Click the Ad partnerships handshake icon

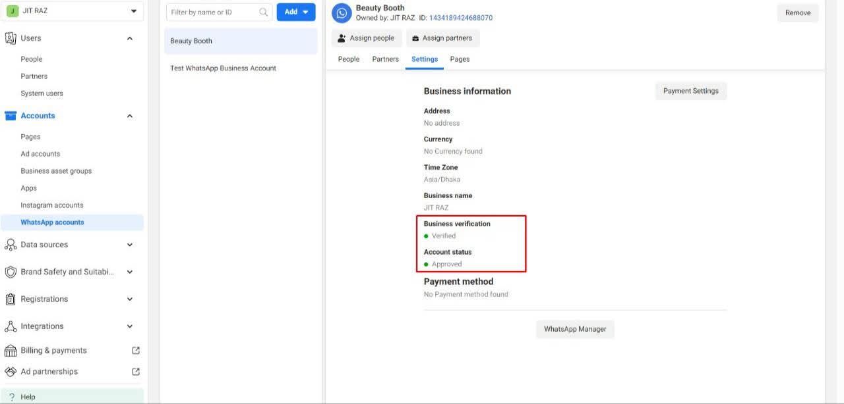click(11, 372)
